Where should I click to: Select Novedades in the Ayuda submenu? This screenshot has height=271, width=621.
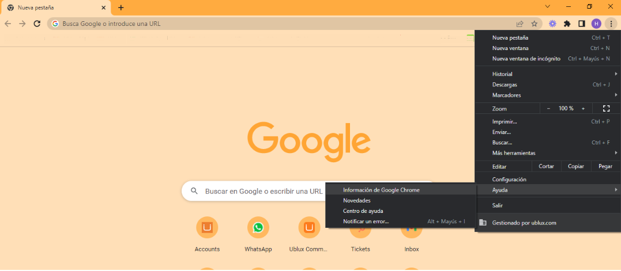[x=400, y=201]
